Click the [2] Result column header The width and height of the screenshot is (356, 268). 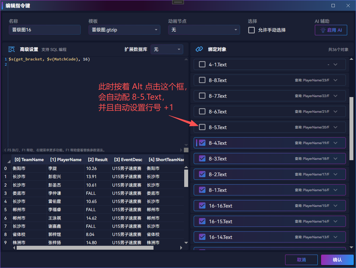[98, 160]
